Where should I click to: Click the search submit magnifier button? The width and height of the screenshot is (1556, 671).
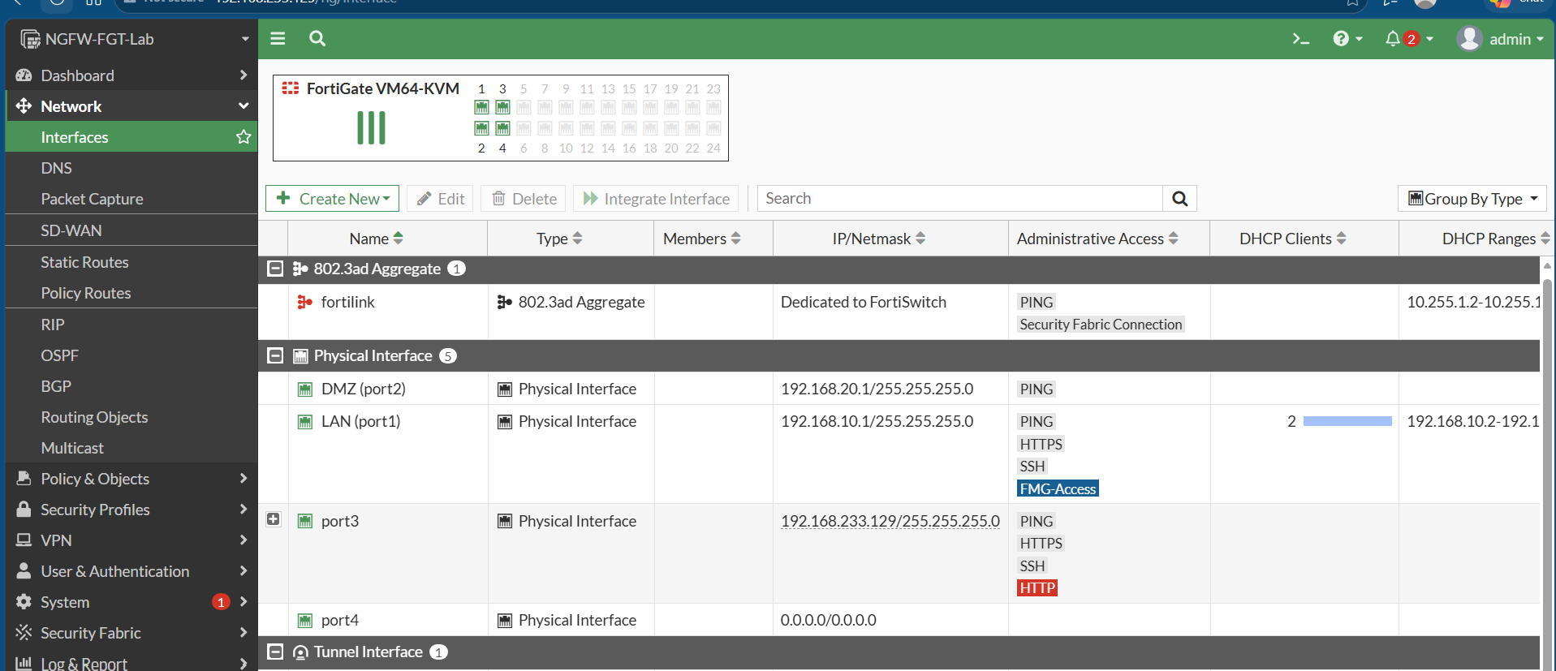pos(1179,199)
